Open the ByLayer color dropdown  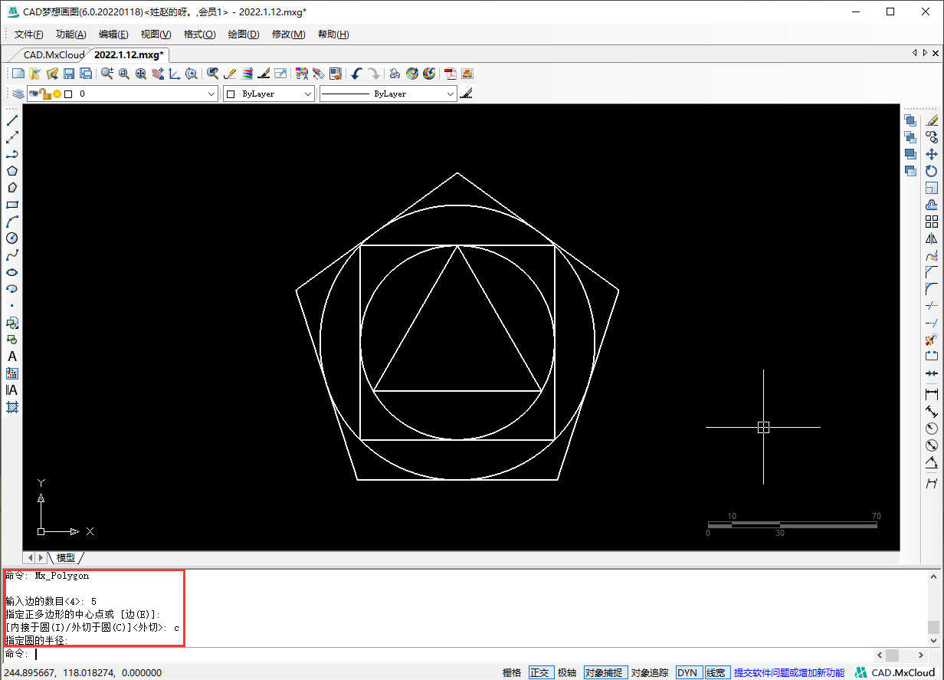point(269,94)
